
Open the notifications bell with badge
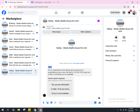129,13
